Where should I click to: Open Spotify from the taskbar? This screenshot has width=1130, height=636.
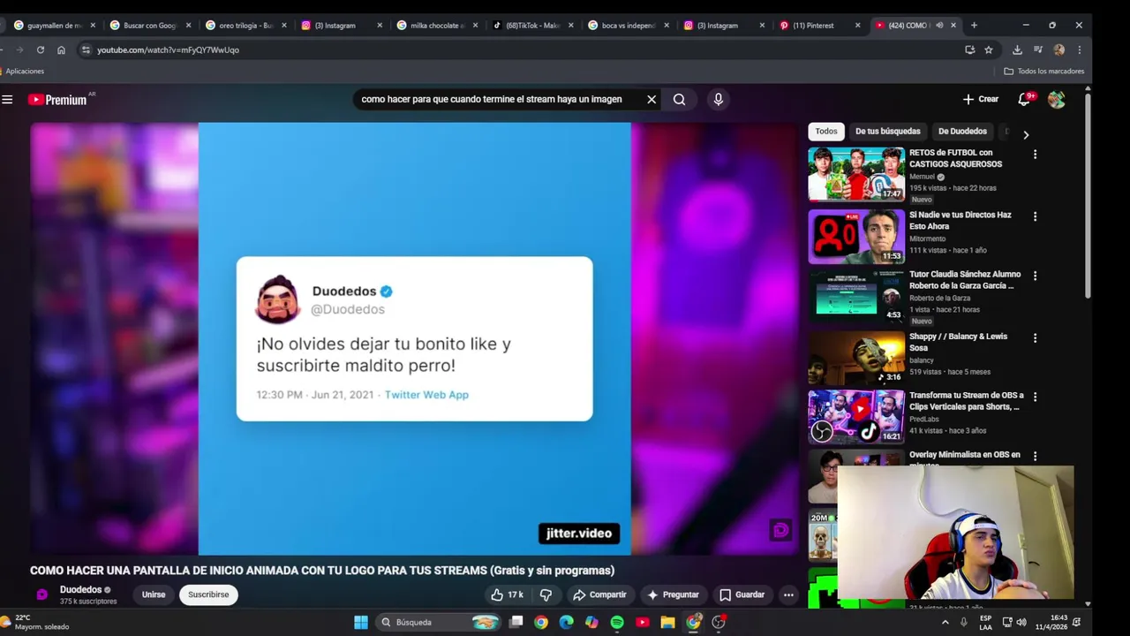(x=617, y=622)
